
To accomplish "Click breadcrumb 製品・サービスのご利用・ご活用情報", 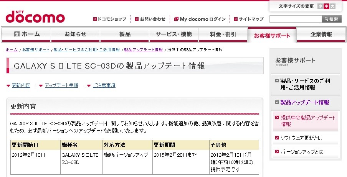I will point(87,50).
